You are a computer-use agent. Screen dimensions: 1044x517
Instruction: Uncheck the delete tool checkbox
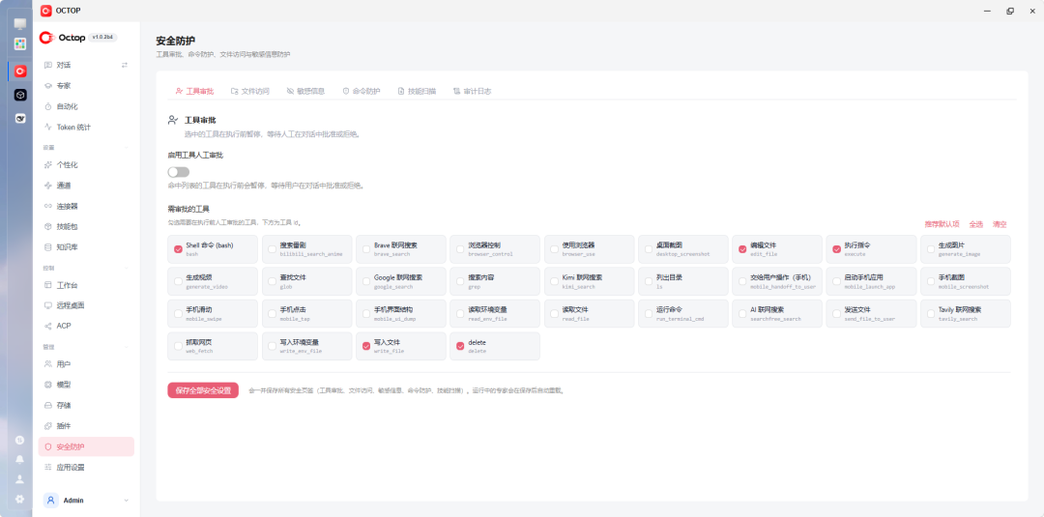click(x=460, y=346)
